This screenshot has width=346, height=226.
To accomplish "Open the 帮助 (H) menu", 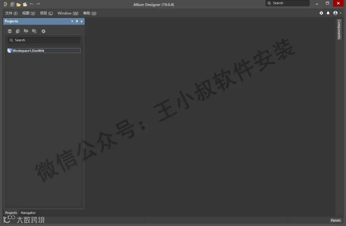I will [x=90, y=13].
